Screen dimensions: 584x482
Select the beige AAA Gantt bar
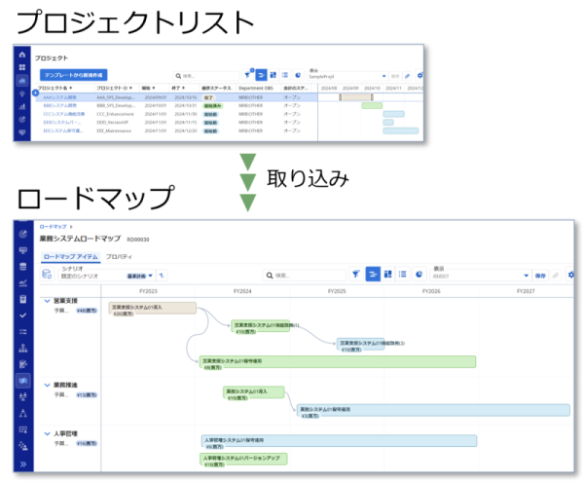pos(356,97)
